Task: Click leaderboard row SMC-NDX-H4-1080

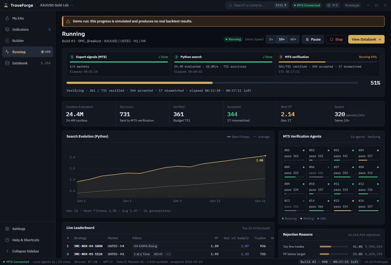Action: [168, 246]
